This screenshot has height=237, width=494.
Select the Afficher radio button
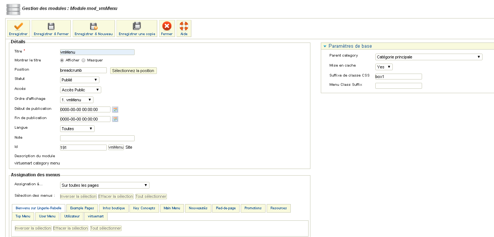tap(62, 60)
